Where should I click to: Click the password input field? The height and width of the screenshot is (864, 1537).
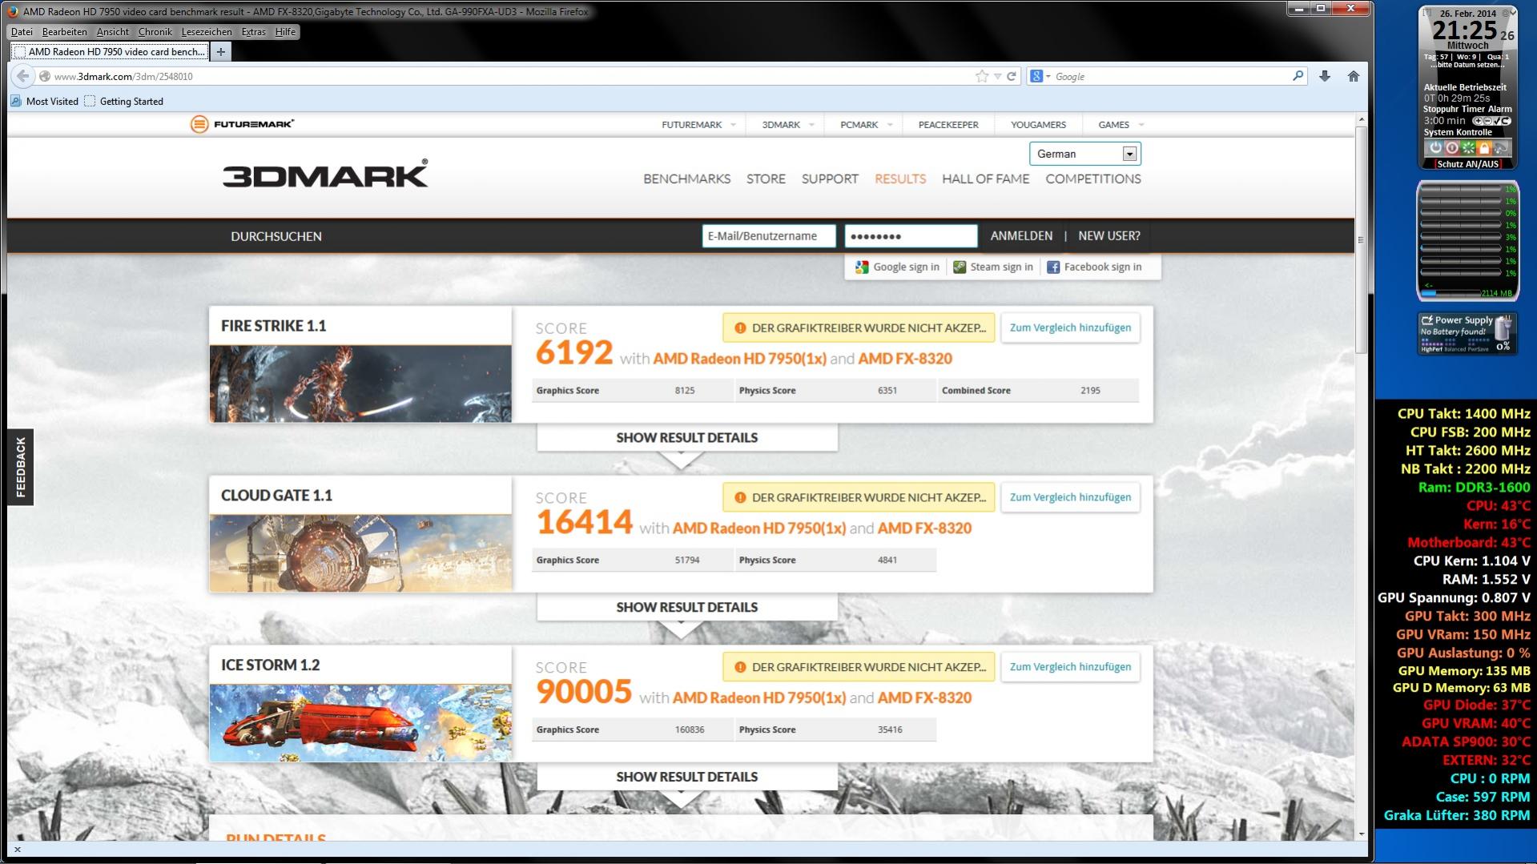[x=911, y=236]
